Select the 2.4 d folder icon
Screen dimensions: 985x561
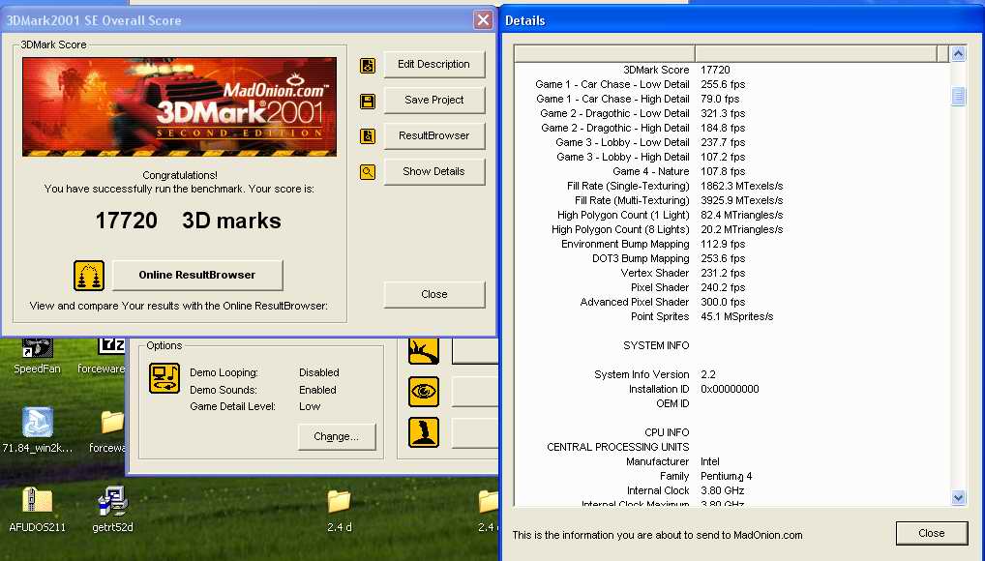tap(340, 511)
